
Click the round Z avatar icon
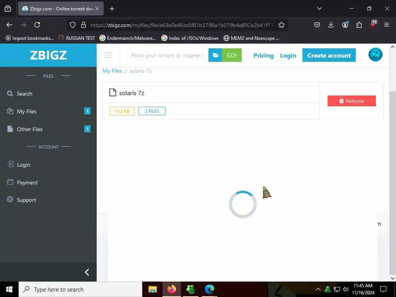pyautogui.click(x=375, y=55)
